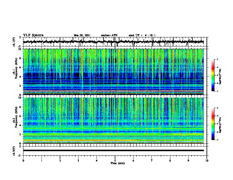The width and height of the screenshot is (233, 180).
Task: Select the date text 'Mar.30, 2021'
Action: (82, 35)
